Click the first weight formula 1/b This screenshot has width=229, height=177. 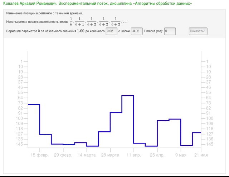coord(71,21)
